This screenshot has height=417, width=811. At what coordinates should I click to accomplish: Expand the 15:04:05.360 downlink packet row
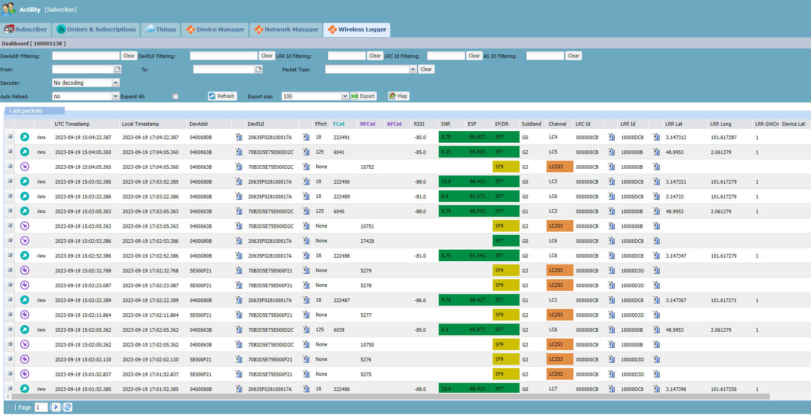click(10, 166)
